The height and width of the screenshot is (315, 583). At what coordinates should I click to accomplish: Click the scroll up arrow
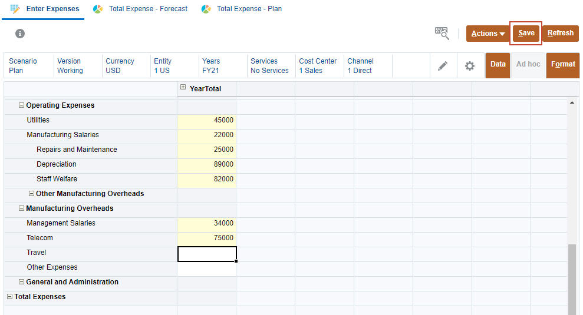[x=572, y=102]
